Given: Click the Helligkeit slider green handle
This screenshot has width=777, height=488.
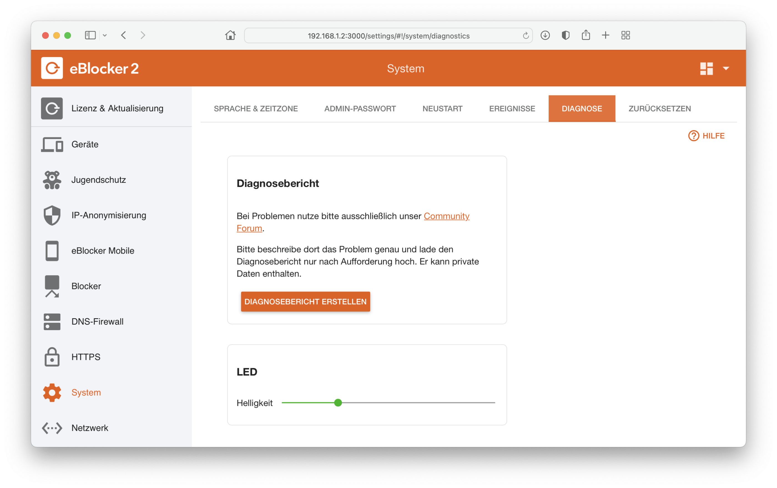Looking at the screenshot, I should pyautogui.click(x=338, y=403).
